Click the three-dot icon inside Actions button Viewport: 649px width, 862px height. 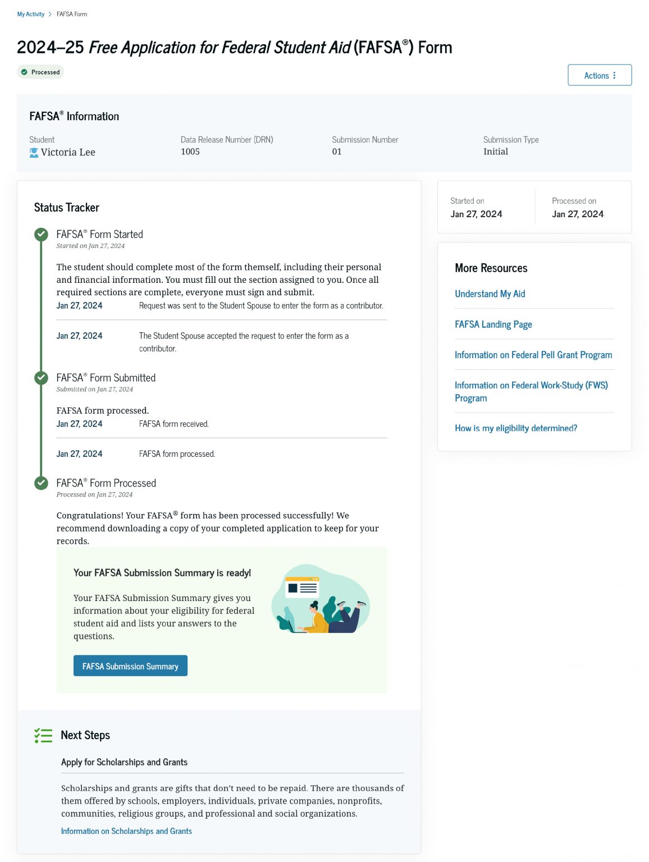pos(615,75)
